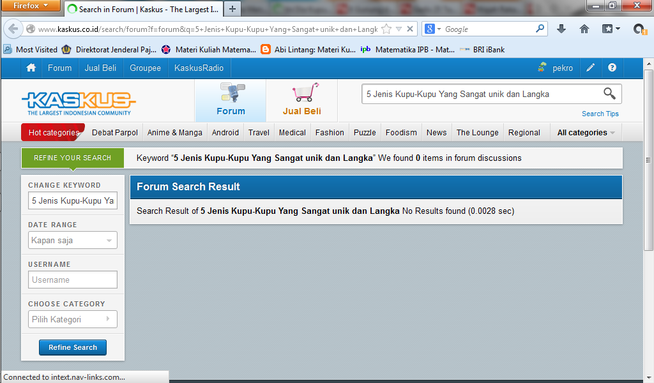Click the Username input field
Image resolution: width=654 pixels, height=383 pixels.
pos(73,280)
